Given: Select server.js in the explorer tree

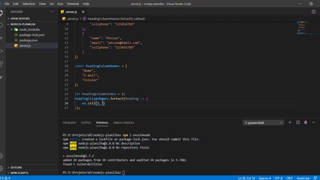Looking at the screenshot, I should [32, 45].
